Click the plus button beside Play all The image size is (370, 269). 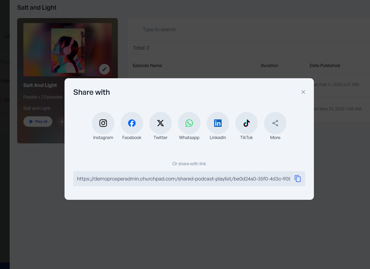pos(61,122)
